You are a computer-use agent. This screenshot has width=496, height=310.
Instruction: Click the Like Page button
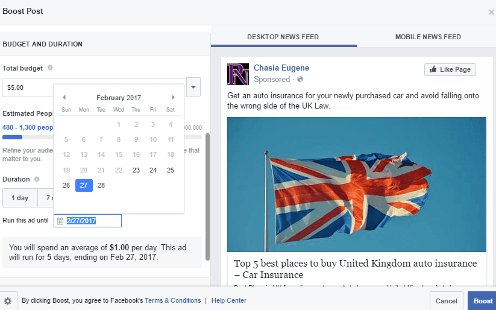click(x=450, y=69)
